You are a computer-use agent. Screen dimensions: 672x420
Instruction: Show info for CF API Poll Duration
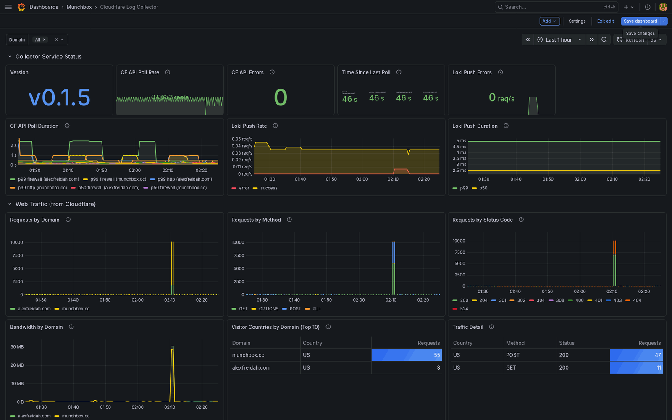pos(67,126)
